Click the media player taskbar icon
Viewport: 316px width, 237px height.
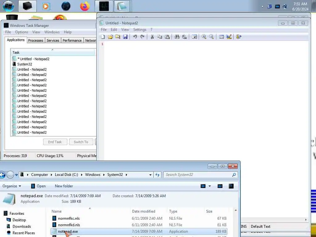46,6
